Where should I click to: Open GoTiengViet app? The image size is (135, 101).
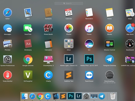[28, 75]
